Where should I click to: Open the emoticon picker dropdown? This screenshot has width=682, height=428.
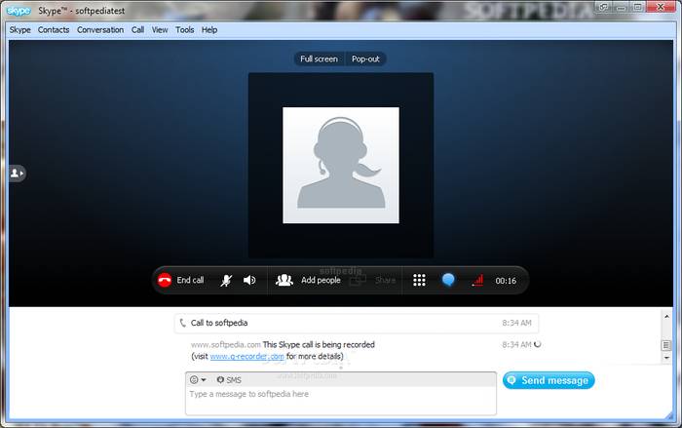coord(198,379)
